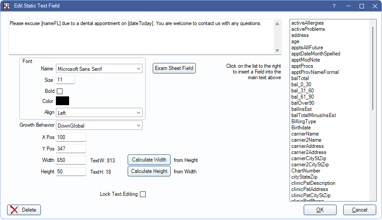Confirm with the OK button
This screenshot has width=382, height=220.
tap(320, 210)
